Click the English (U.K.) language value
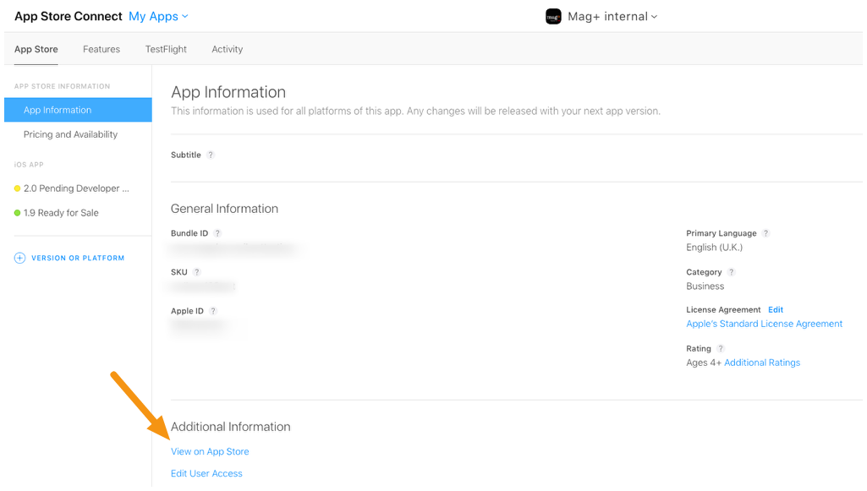 coord(714,248)
